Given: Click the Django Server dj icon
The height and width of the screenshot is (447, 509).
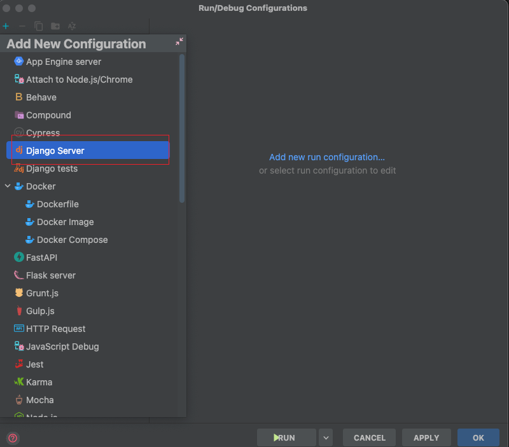Looking at the screenshot, I should coord(19,150).
